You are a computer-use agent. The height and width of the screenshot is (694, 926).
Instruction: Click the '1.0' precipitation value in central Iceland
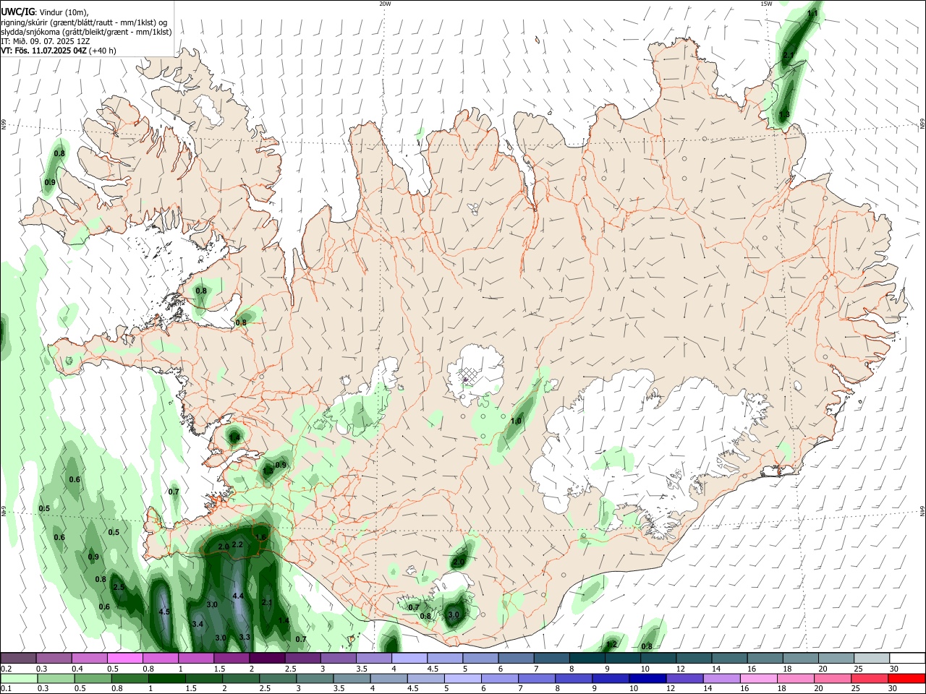516,421
